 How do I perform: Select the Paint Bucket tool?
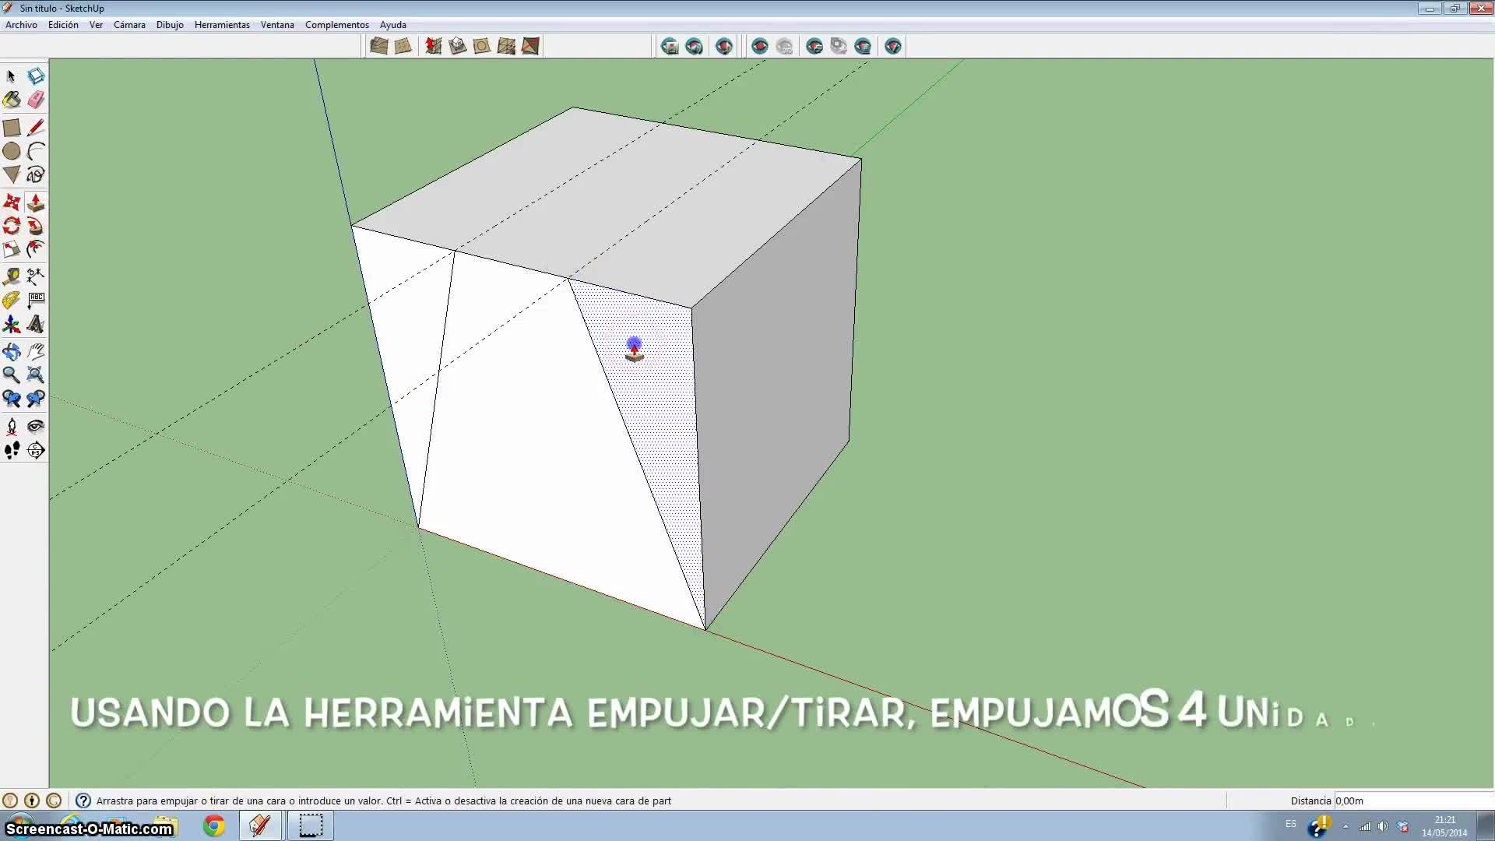point(12,100)
